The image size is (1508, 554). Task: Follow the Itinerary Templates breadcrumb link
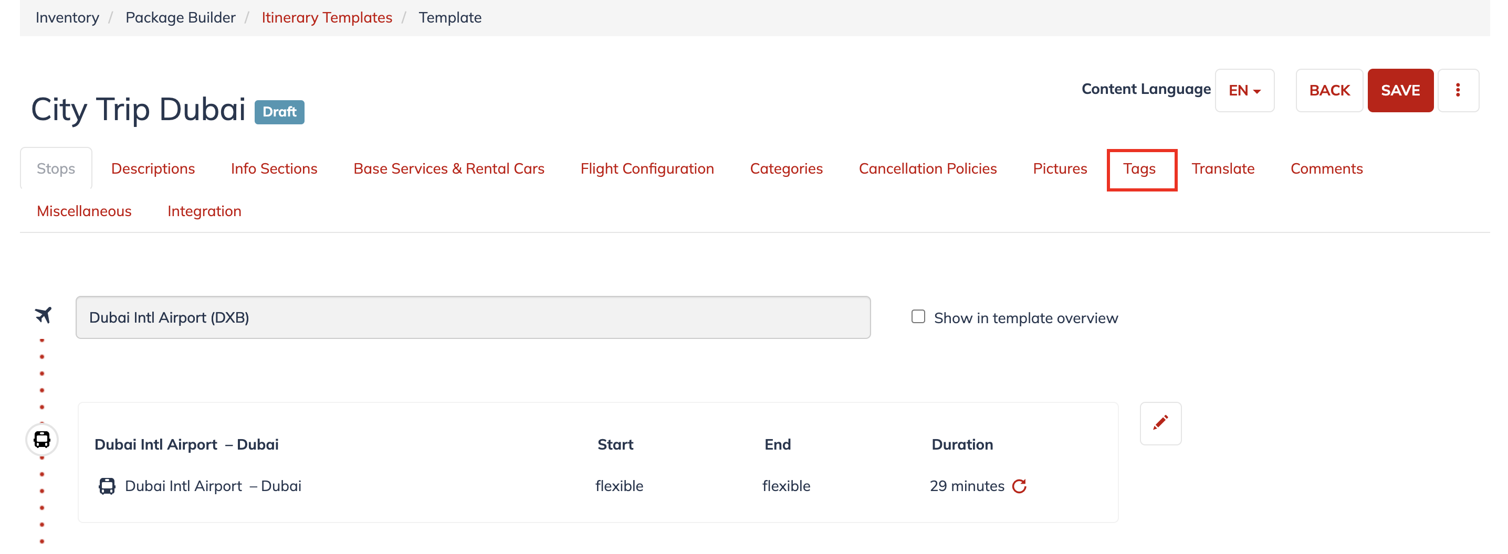pyautogui.click(x=327, y=17)
